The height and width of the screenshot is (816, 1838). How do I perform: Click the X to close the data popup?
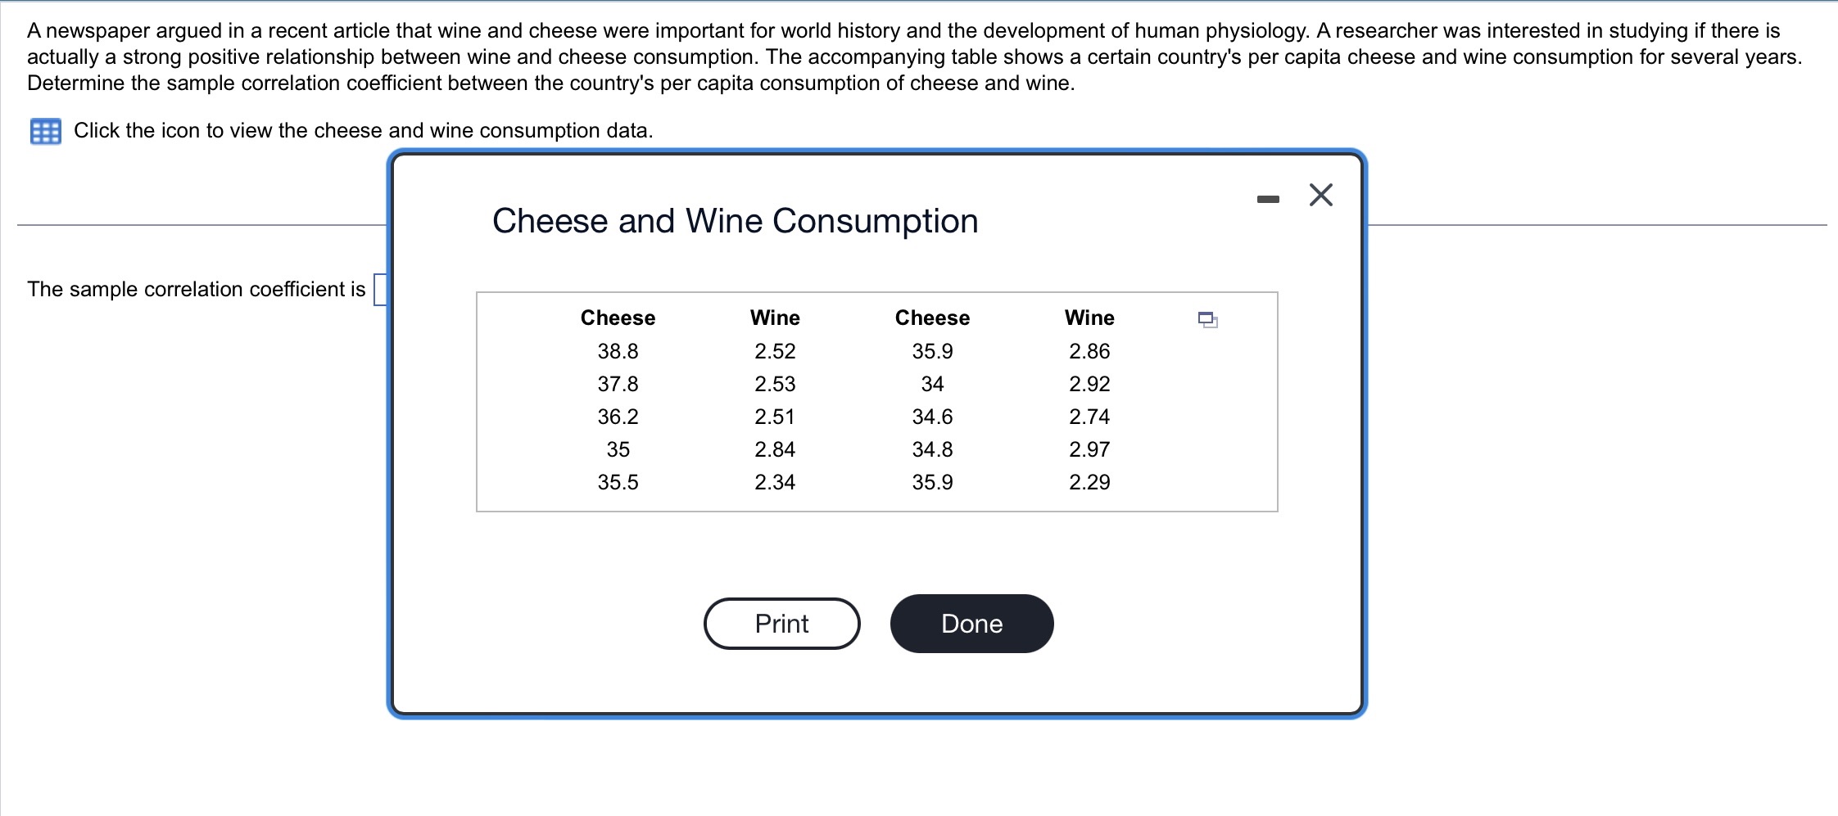1320,195
